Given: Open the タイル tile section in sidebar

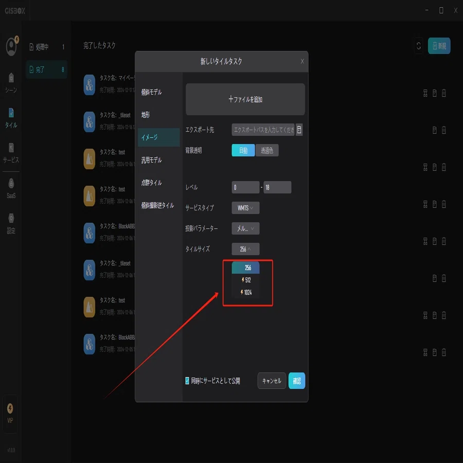Looking at the screenshot, I should coord(11,118).
